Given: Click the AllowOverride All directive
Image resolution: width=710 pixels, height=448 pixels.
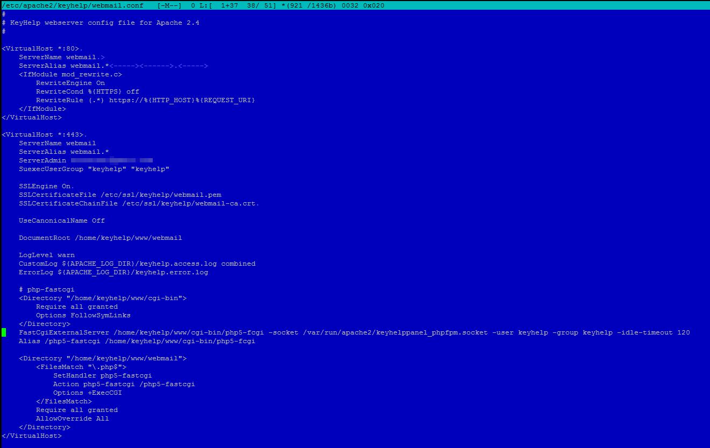Looking at the screenshot, I should coord(72,418).
